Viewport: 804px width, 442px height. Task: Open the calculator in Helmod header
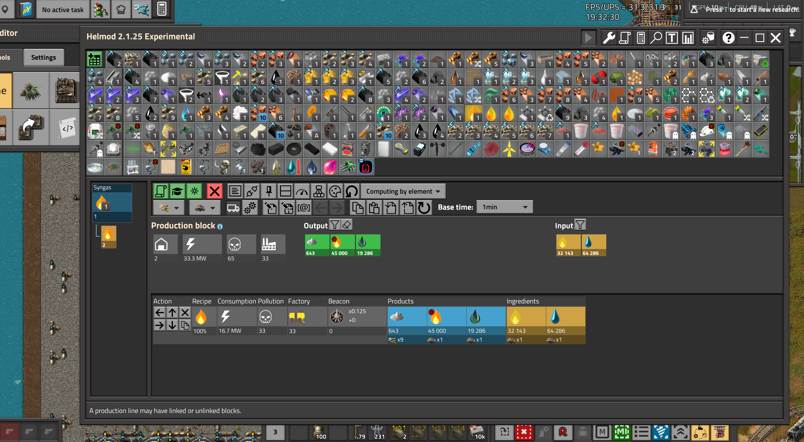641,38
